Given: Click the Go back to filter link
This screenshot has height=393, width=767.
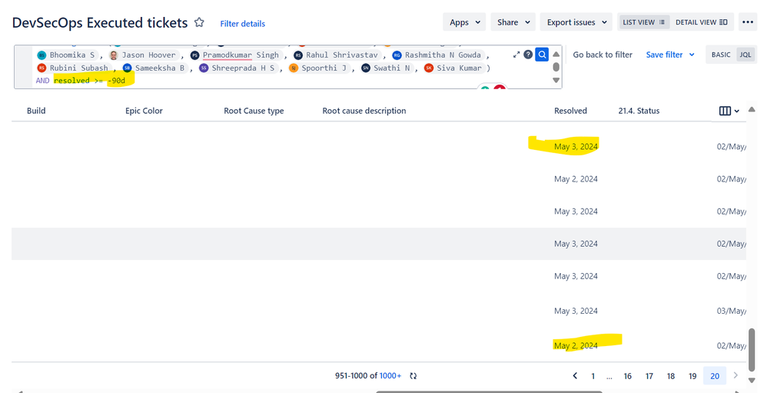Looking at the screenshot, I should click(x=603, y=55).
